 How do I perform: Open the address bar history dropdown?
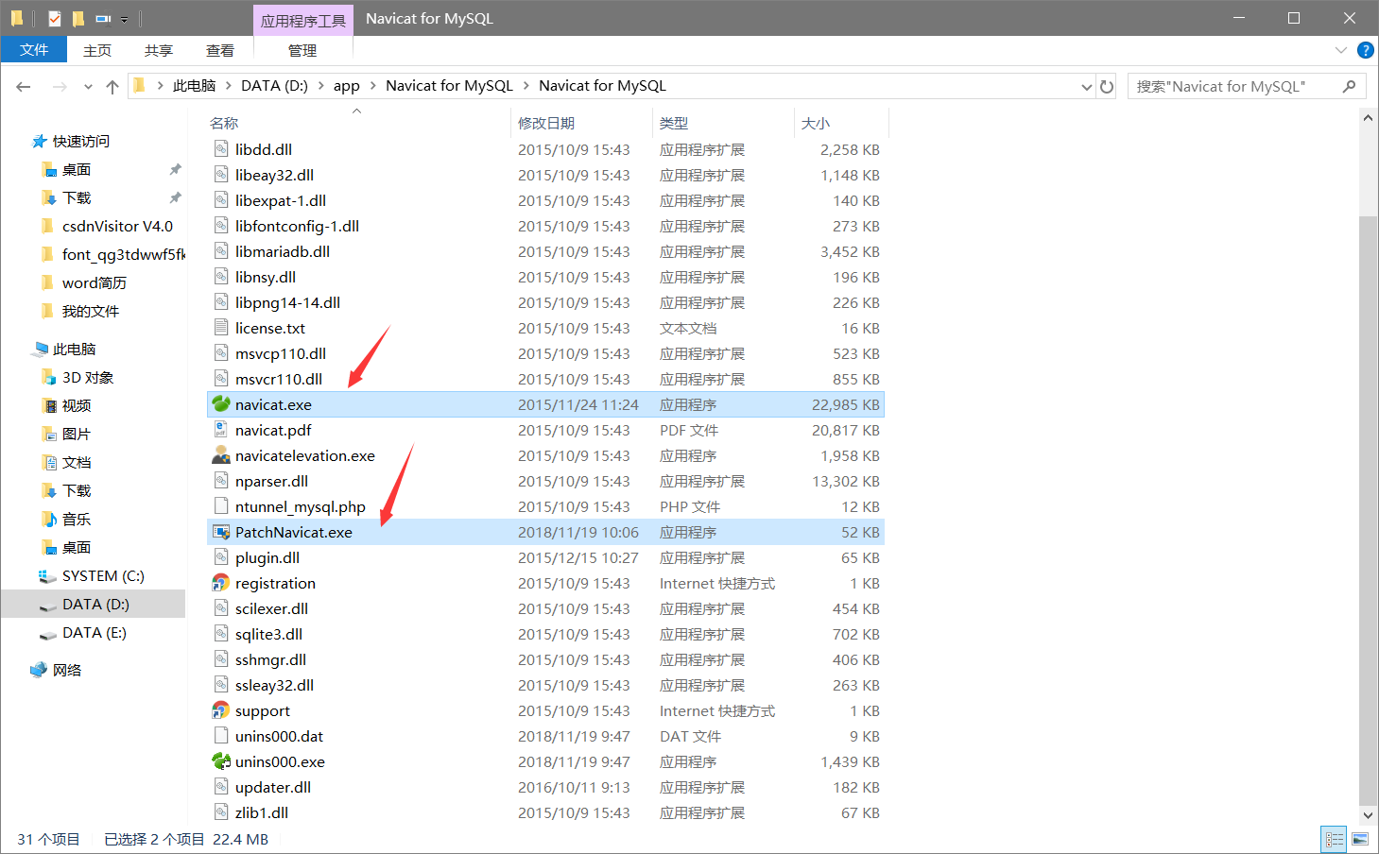click(1086, 86)
